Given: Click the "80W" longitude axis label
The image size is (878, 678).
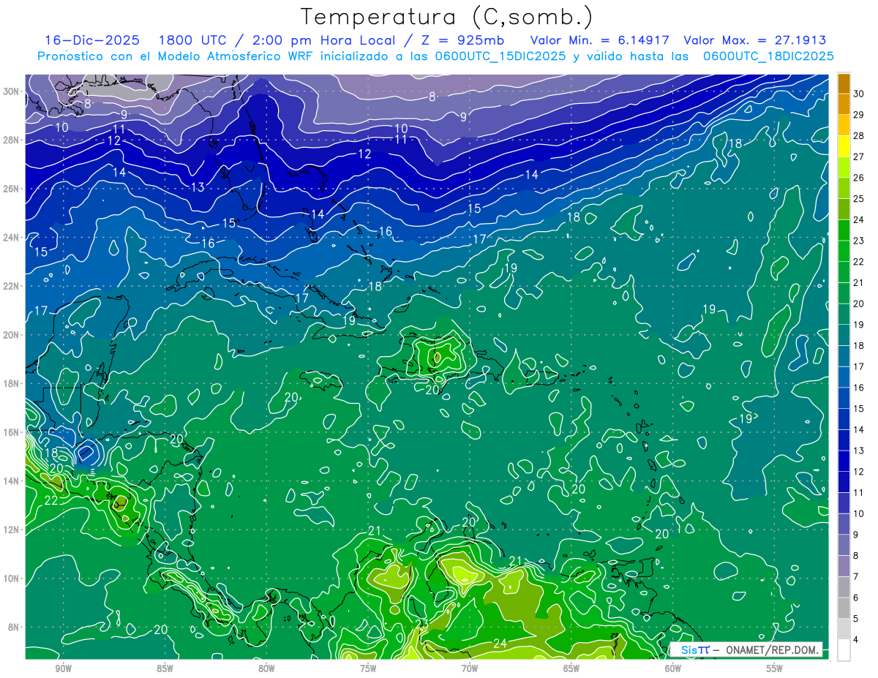Looking at the screenshot, I should [x=266, y=668].
